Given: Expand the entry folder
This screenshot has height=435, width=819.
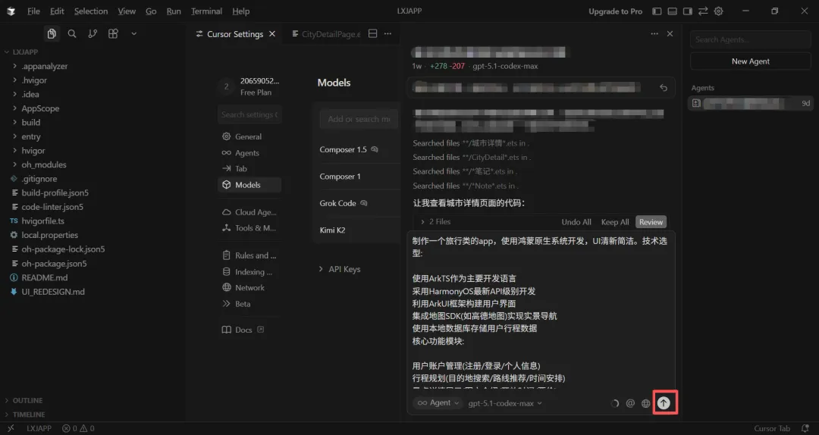Looking at the screenshot, I should pos(31,136).
